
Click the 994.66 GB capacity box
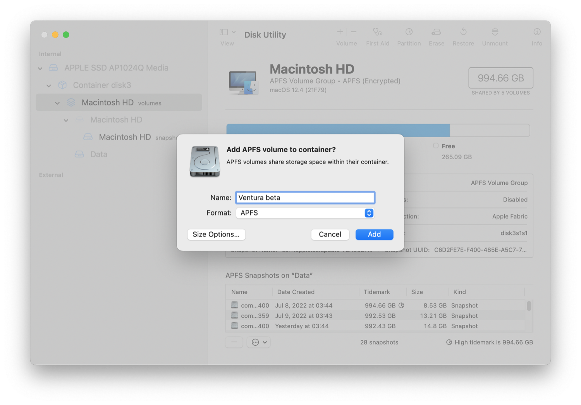pos(501,78)
